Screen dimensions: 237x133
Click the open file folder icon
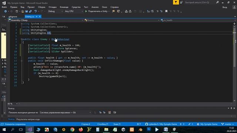tap(23, 11)
